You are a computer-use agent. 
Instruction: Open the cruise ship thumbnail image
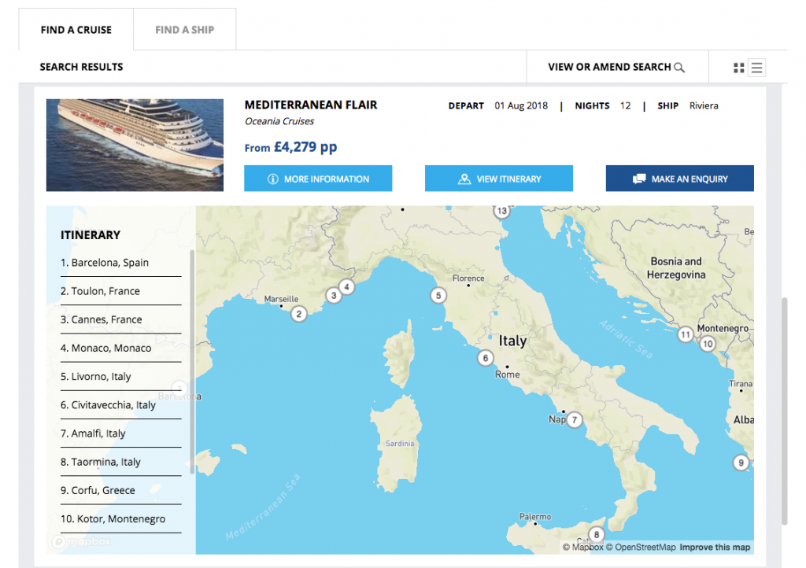[135, 146]
